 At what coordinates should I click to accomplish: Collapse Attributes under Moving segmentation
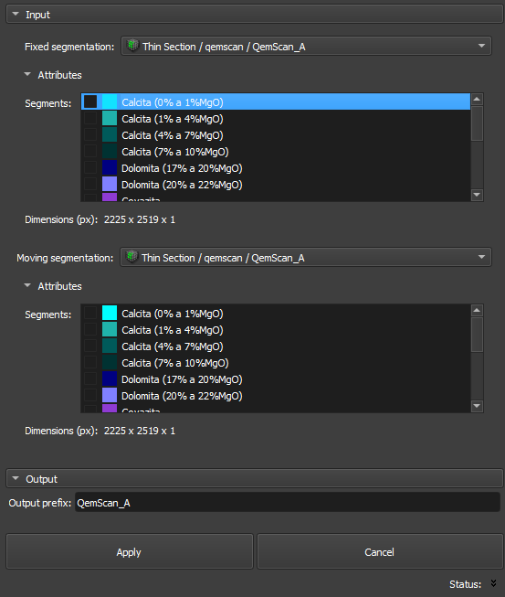coord(27,285)
